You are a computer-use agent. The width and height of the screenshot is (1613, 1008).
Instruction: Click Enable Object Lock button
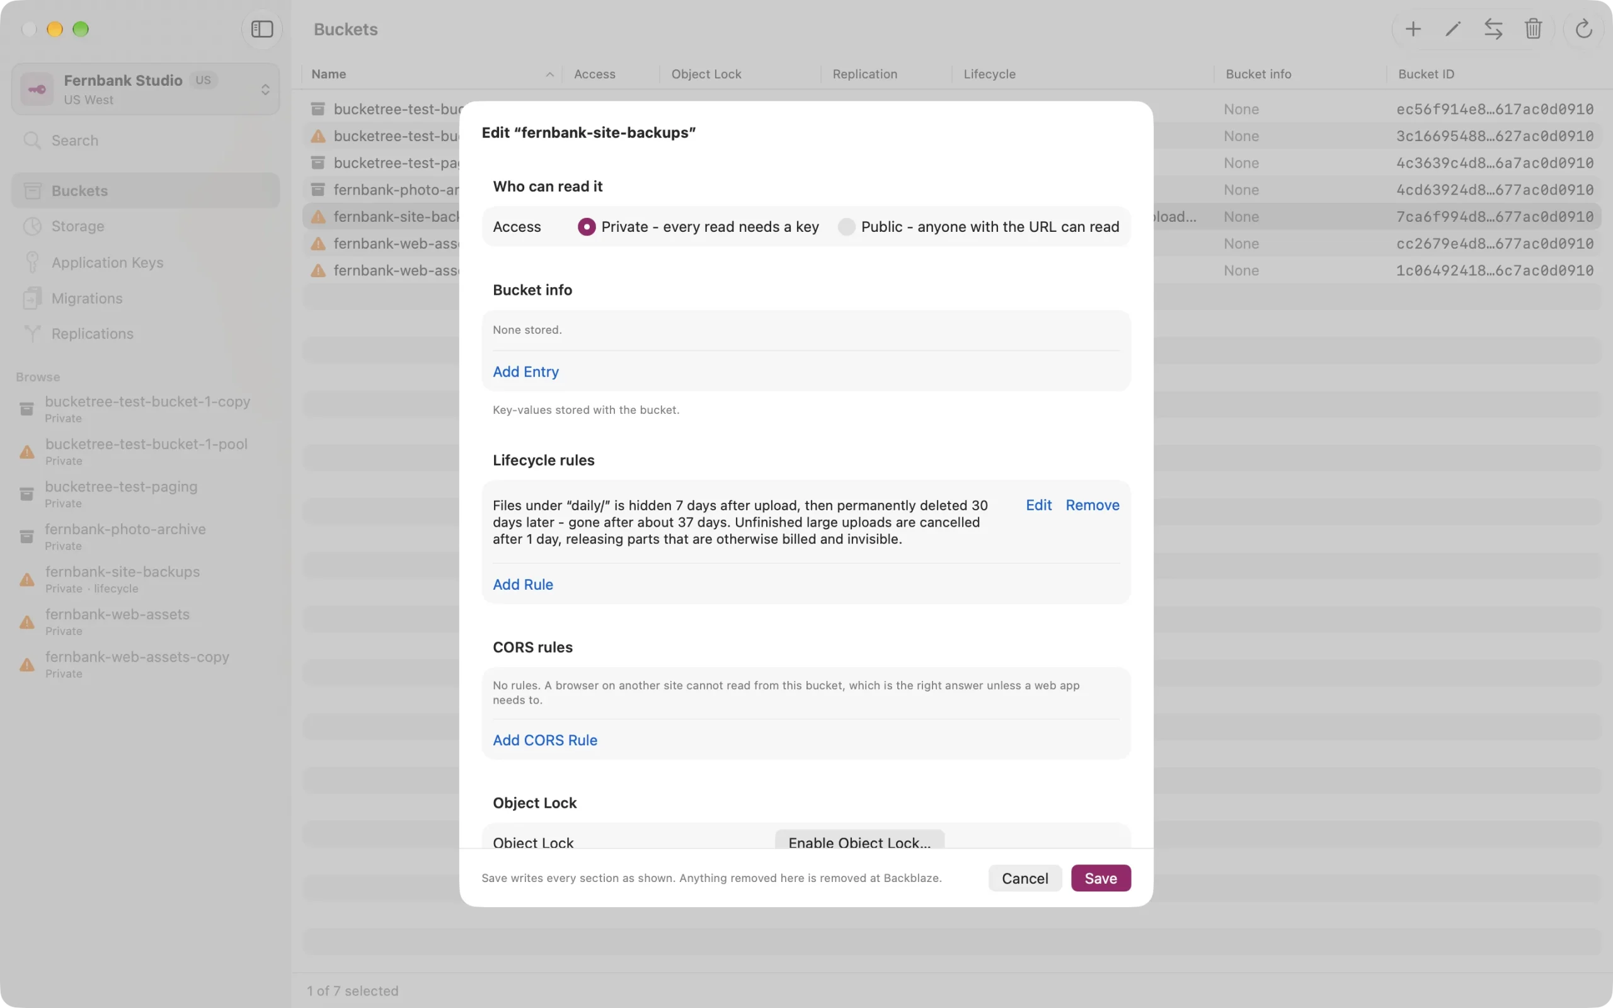pos(859,840)
